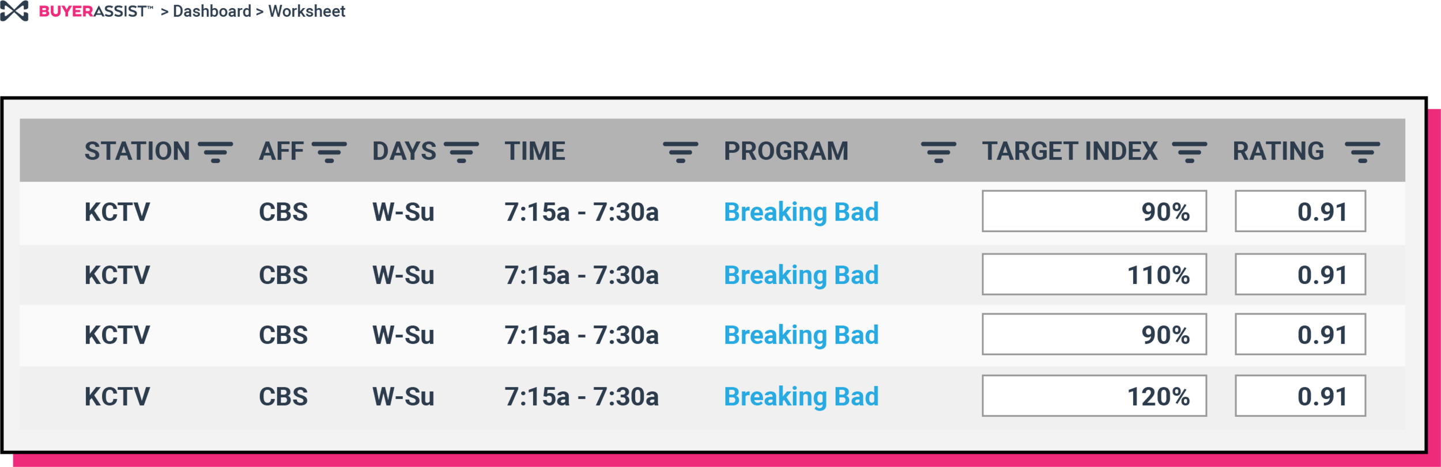Open the RATING column filter icon
Viewport: 1441px width, 467px height.
[1363, 152]
